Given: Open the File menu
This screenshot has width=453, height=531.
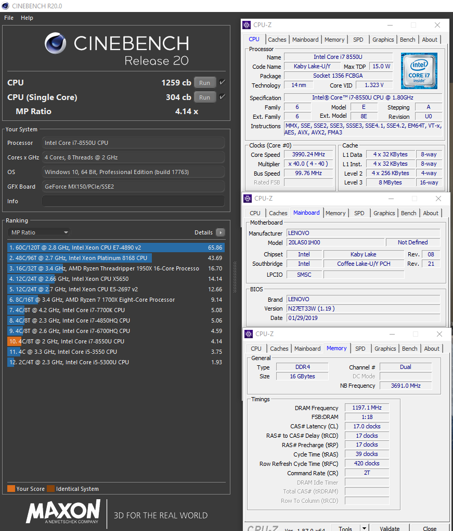Looking at the screenshot, I should tap(8, 17).
